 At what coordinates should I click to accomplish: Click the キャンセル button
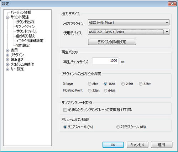(137, 145)
